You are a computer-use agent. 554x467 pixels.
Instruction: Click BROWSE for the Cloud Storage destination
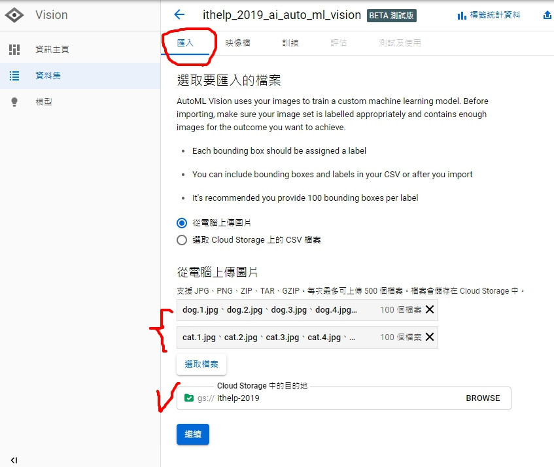(483, 398)
